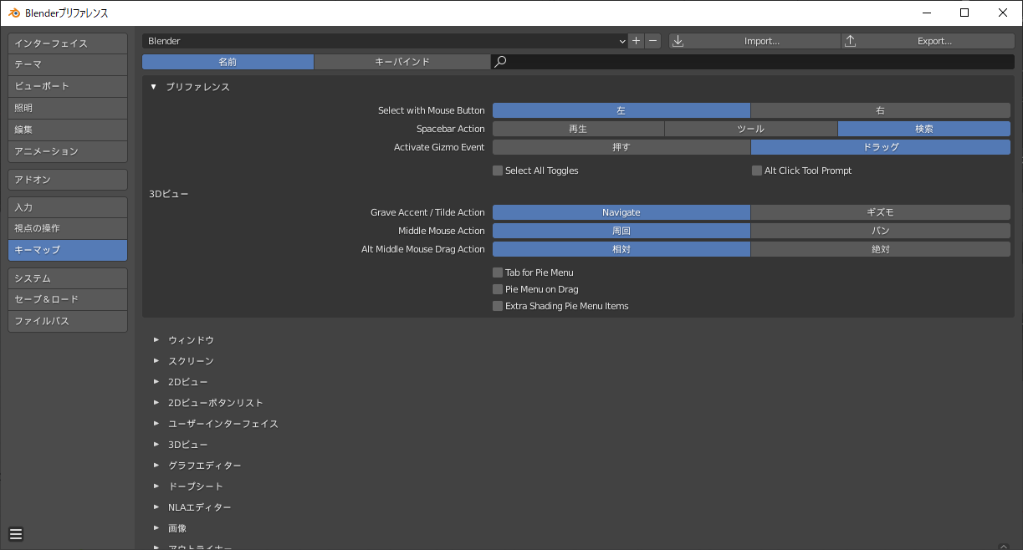The image size is (1023, 550).
Task: Open the アニメーション preferences tab
Action: coord(68,151)
